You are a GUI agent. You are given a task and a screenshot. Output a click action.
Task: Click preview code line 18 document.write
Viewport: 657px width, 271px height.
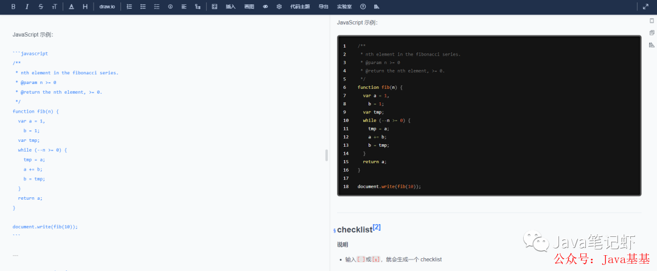389,186
